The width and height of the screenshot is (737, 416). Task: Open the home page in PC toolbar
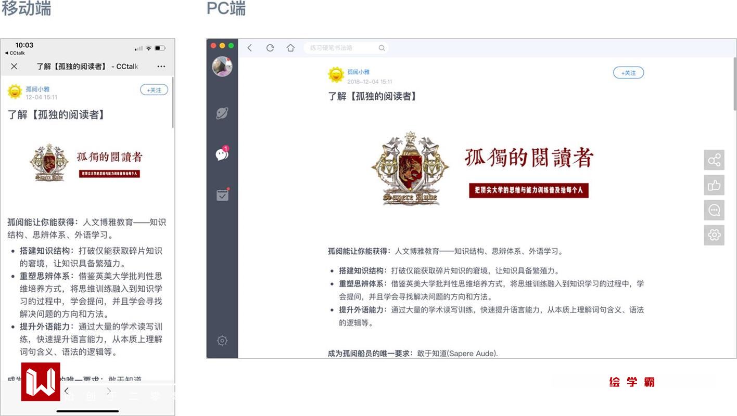click(x=290, y=48)
